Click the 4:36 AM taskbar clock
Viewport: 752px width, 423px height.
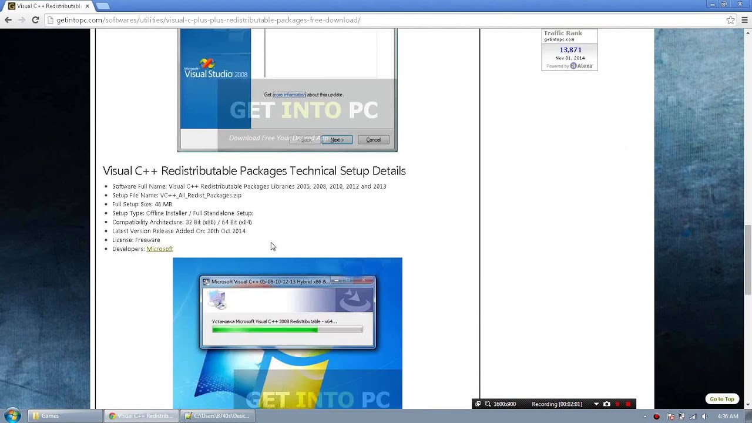click(728, 417)
